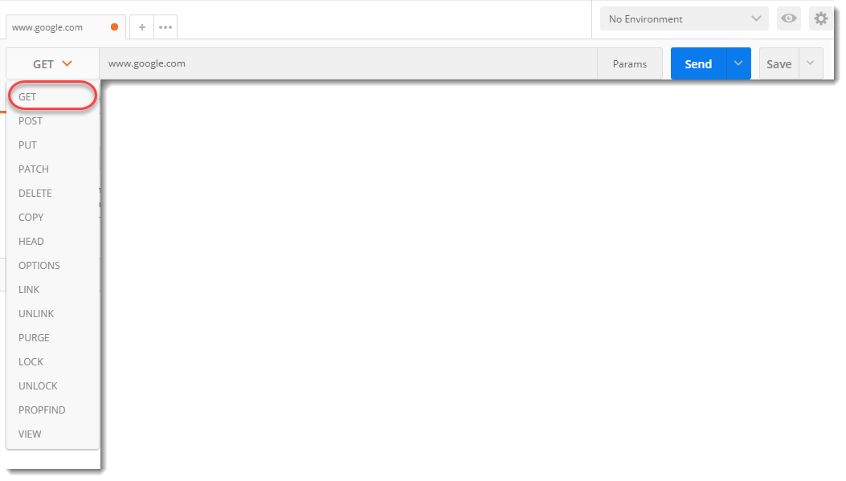846x481 pixels.
Task: Choose PUT in the method list
Action: pos(52,145)
